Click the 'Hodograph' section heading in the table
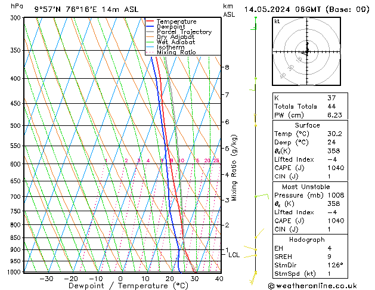 click(x=307, y=240)
